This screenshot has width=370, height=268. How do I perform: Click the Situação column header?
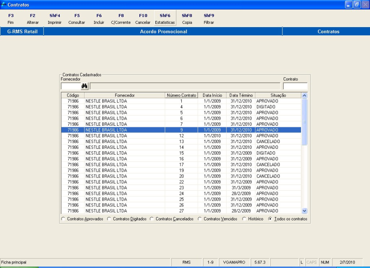278,95
